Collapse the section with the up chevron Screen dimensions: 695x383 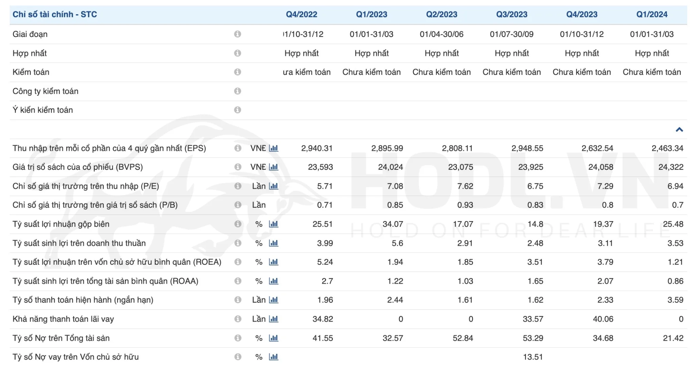679,129
